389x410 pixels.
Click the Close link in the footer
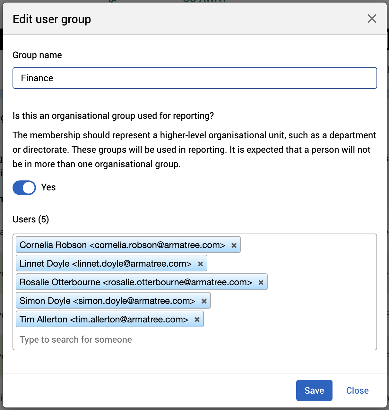point(357,390)
